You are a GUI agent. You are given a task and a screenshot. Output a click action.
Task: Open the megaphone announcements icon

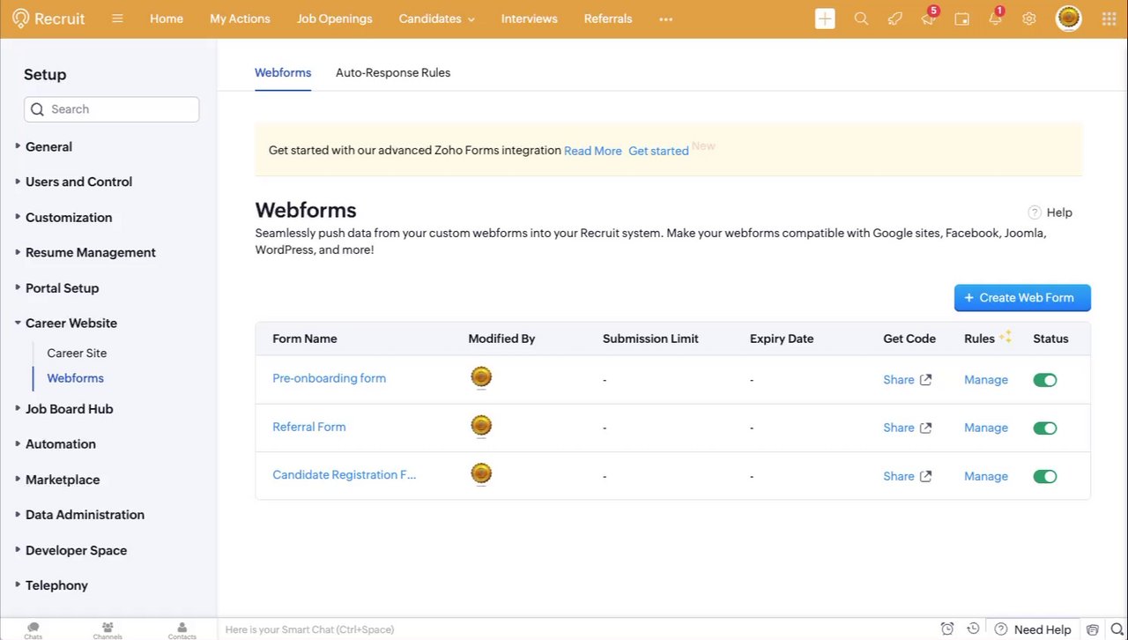pyautogui.click(x=928, y=19)
